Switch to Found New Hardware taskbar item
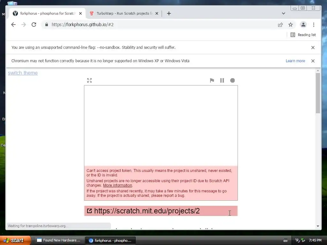Screen dimensions: 327x245 [x=59, y=240]
